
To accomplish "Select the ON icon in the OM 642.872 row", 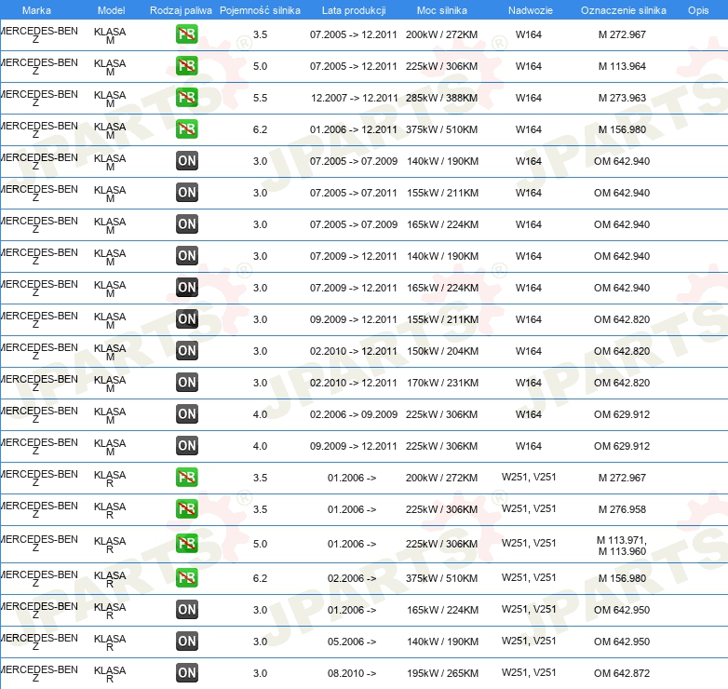I will [186, 673].
